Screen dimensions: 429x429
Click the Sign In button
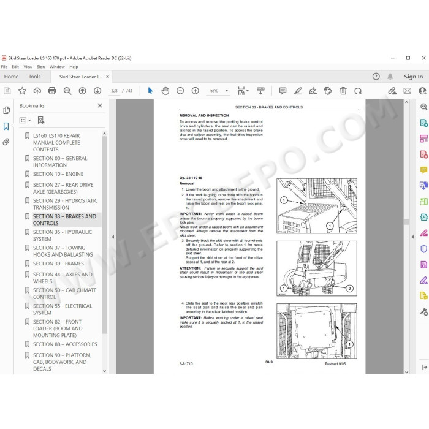coord(414,77)
